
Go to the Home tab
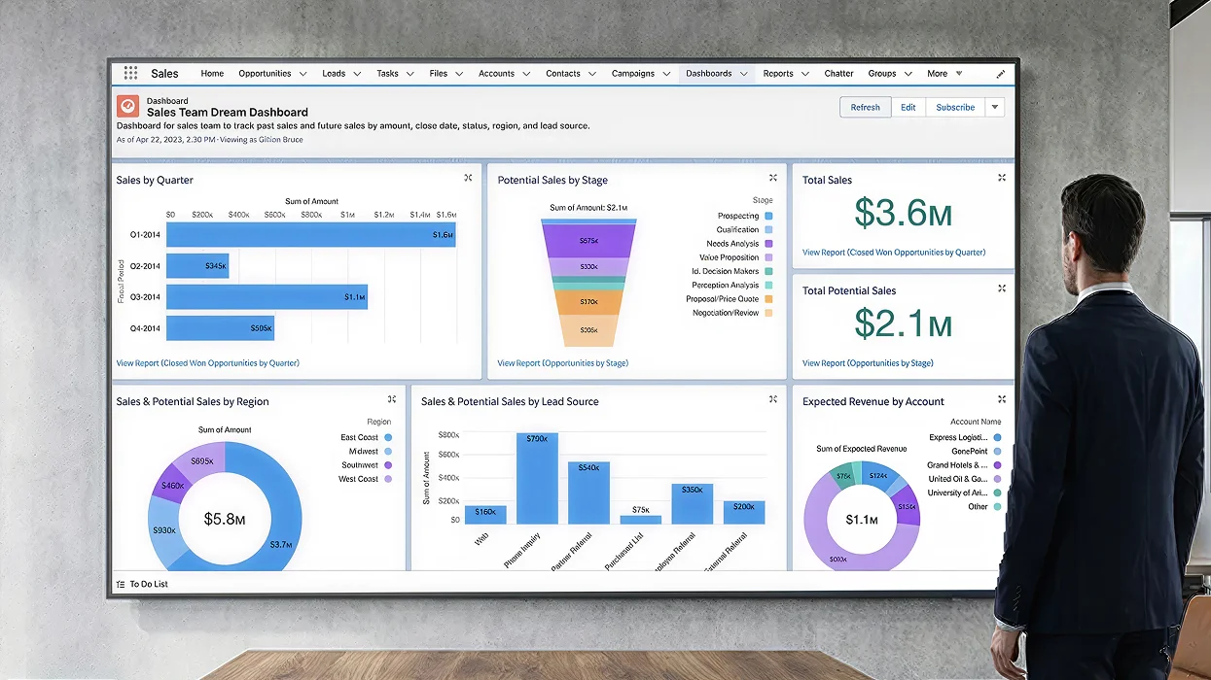click(212, 74)
